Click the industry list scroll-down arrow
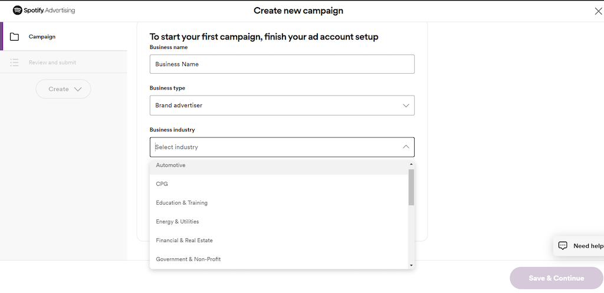 click(x=411, y=265)
